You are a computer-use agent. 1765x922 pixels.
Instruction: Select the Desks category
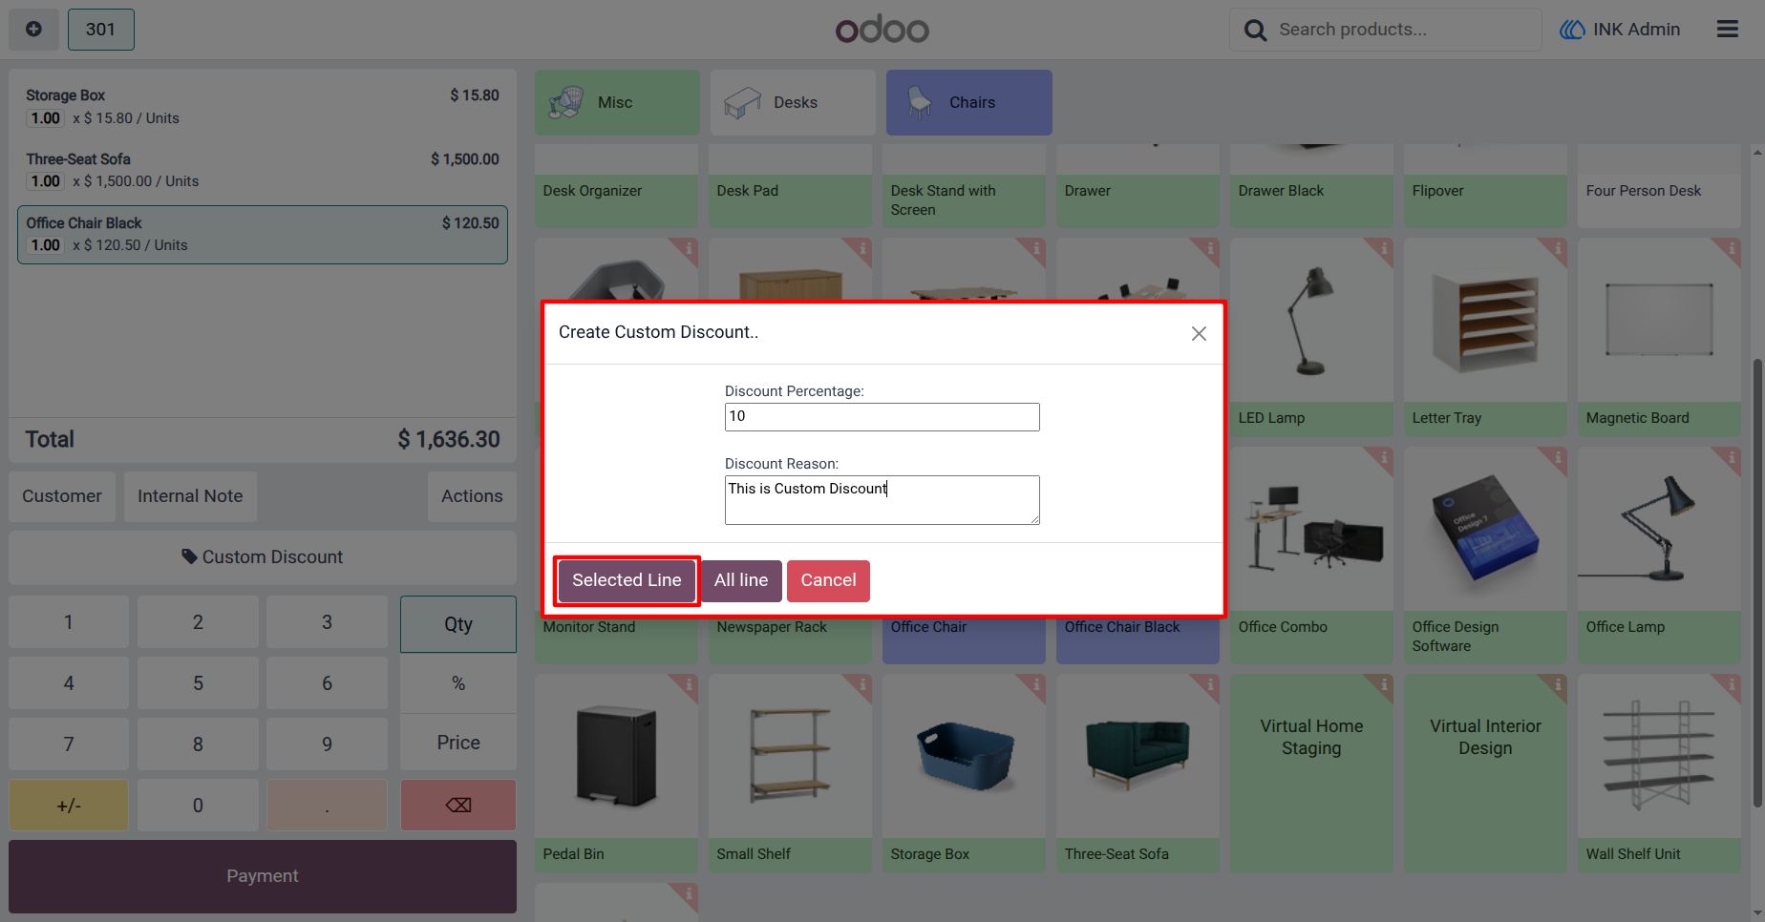[x=793, y=102]
